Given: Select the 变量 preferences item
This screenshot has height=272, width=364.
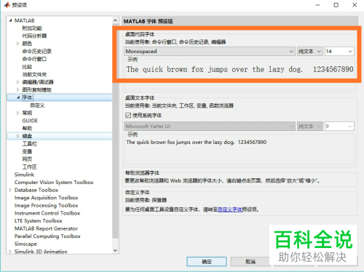Looking at the screenshot, I should 27,151.
